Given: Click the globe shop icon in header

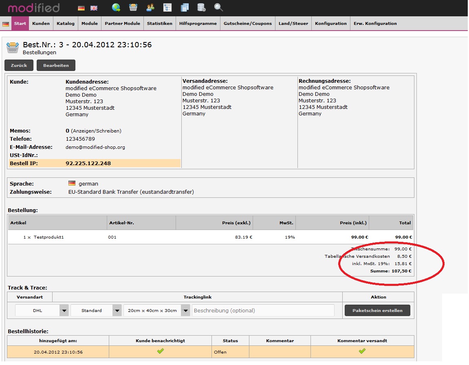Looking at the screenshot, I should [116, 7].
